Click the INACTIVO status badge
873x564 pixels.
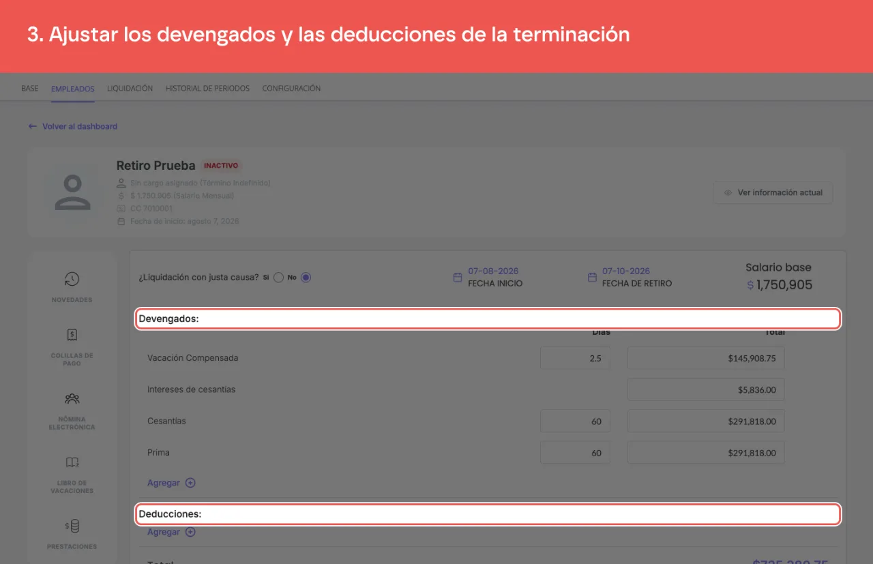point(221,166)
